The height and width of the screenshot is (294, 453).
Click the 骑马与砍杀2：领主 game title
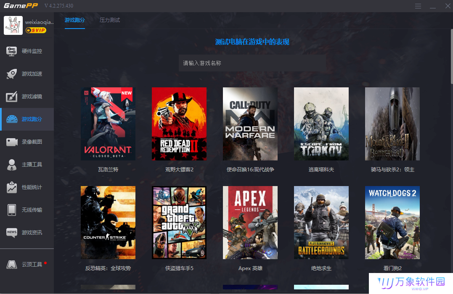click(x=392, y=170)
